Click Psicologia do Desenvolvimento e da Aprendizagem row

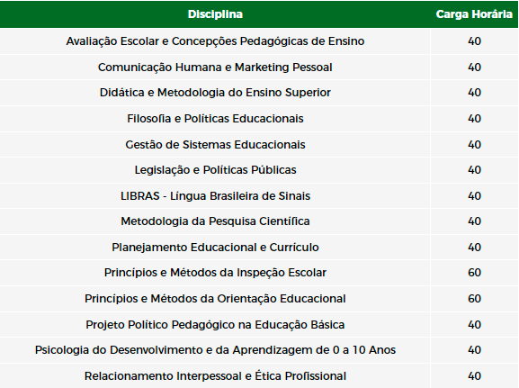(259, 350)
